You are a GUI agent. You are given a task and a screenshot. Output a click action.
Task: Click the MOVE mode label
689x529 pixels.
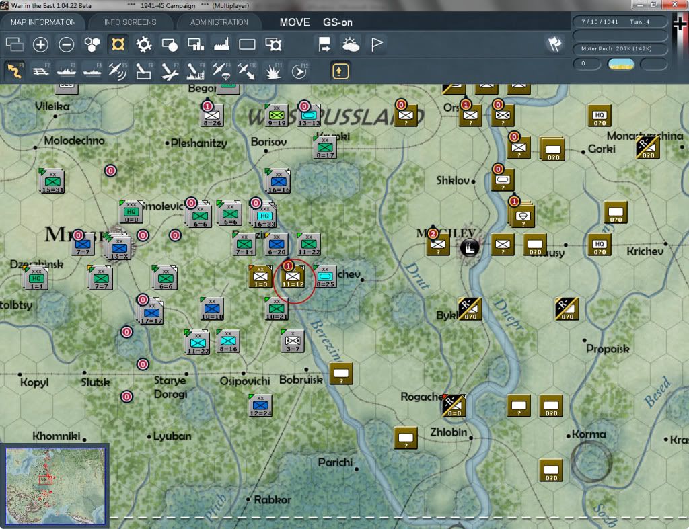[x=295, y=22]
